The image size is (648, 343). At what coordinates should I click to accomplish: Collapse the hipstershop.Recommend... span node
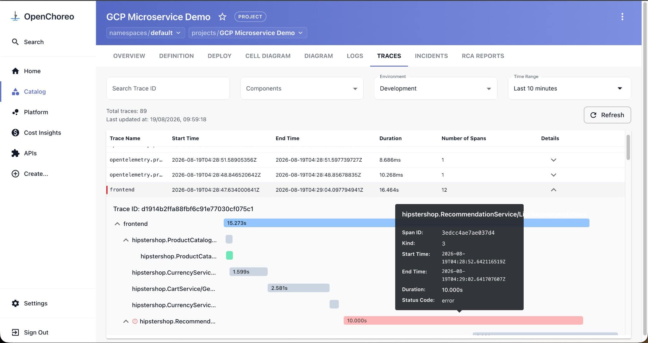[126, 321]
